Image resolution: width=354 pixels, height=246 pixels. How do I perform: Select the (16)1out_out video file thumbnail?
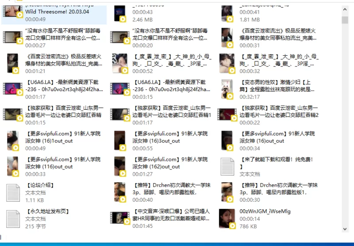[x=13, y=141]
